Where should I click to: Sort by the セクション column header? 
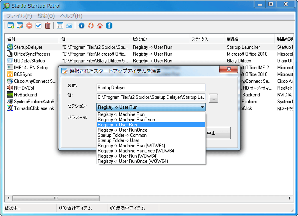pos(160,39)
